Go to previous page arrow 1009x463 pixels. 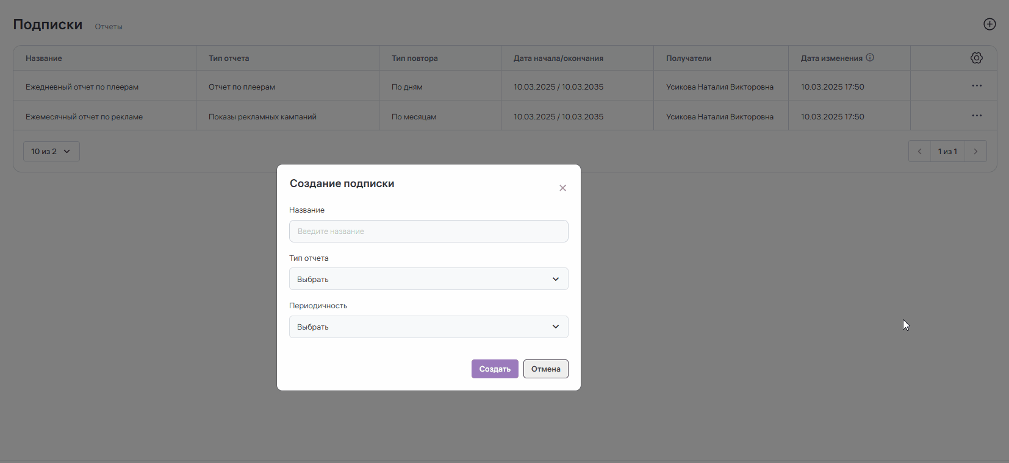pos(919,152)
